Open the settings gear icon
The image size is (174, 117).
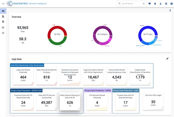[x=166, y=4]
